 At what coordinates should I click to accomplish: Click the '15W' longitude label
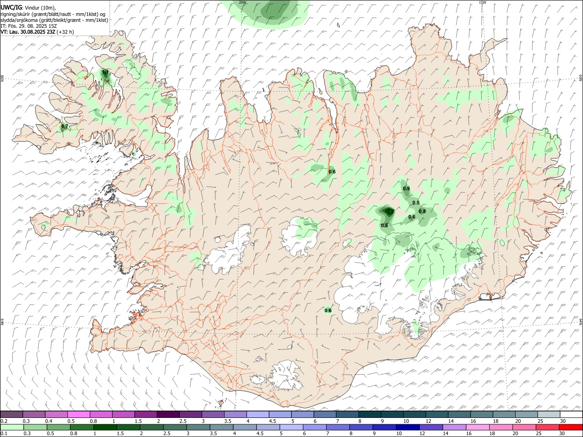coord(482,2)
